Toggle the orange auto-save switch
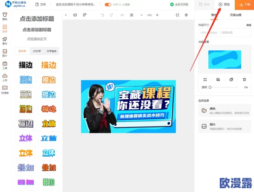 [108, 5]
